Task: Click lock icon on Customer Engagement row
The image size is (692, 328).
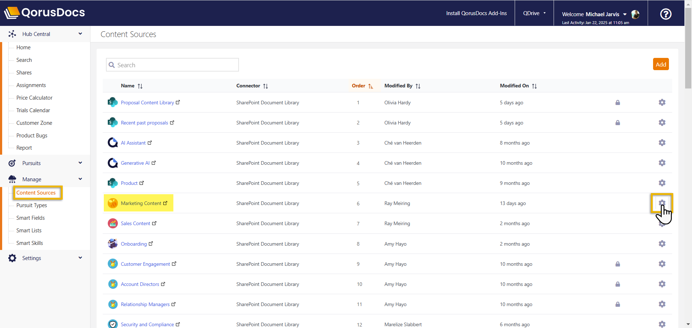Action: pos(617,264)
